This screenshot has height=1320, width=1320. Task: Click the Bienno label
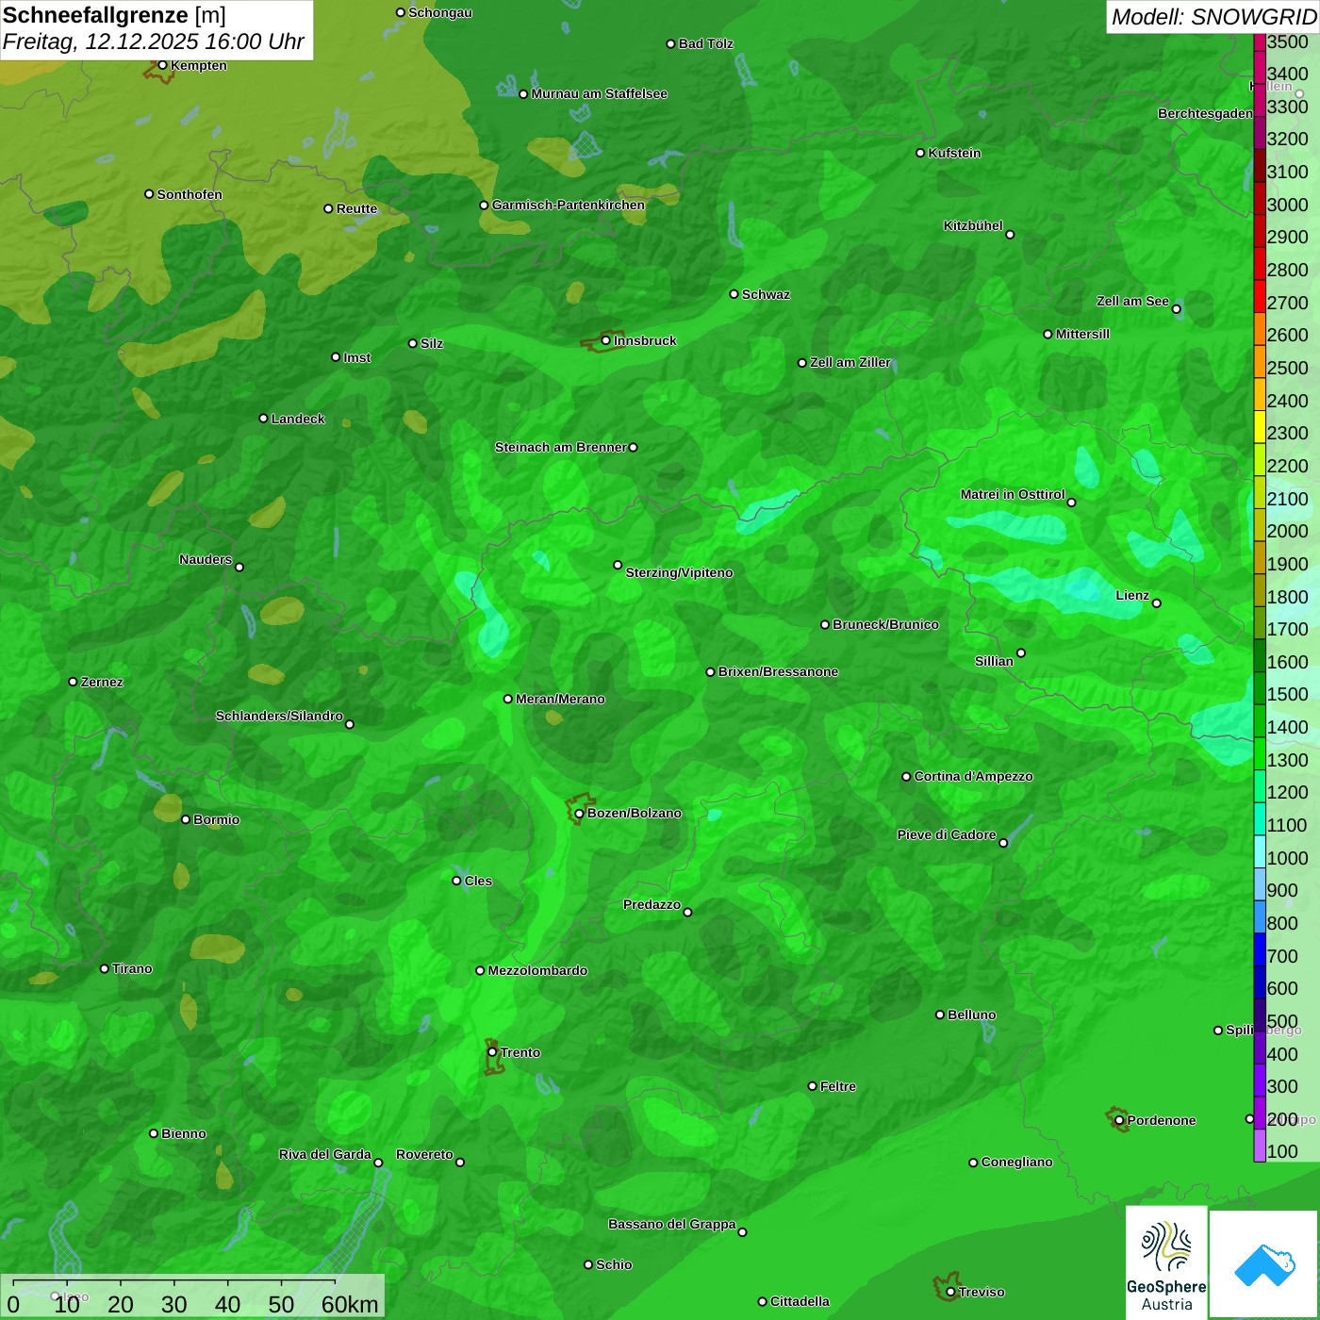tap(183, 1133)
